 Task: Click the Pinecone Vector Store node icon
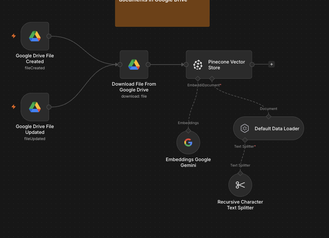(x=198, y=65)
